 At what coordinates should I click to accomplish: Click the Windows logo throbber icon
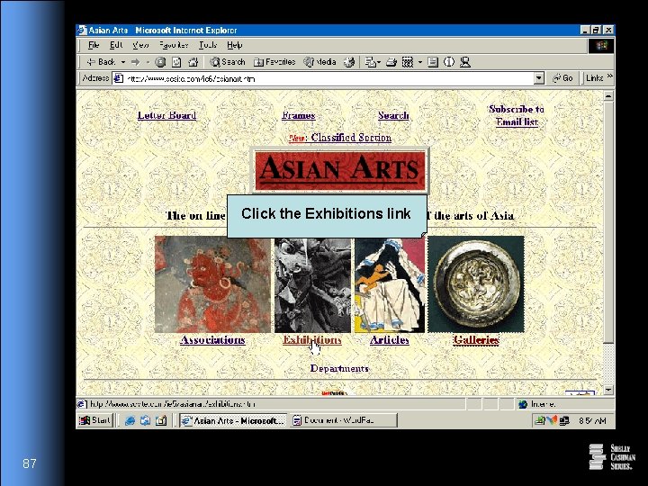click(x=601, y=46)
